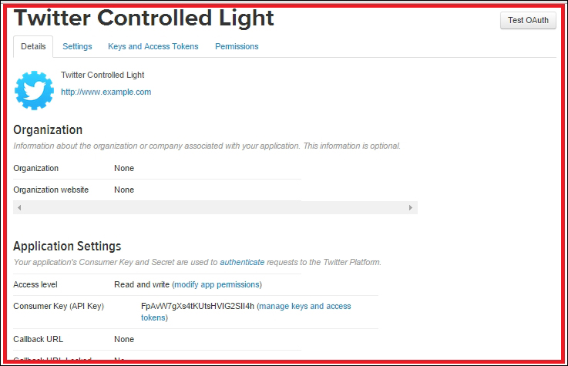Click the Consumer Key value text
The height and width of the screenshot is (366, 568).
tap(197, 306)
